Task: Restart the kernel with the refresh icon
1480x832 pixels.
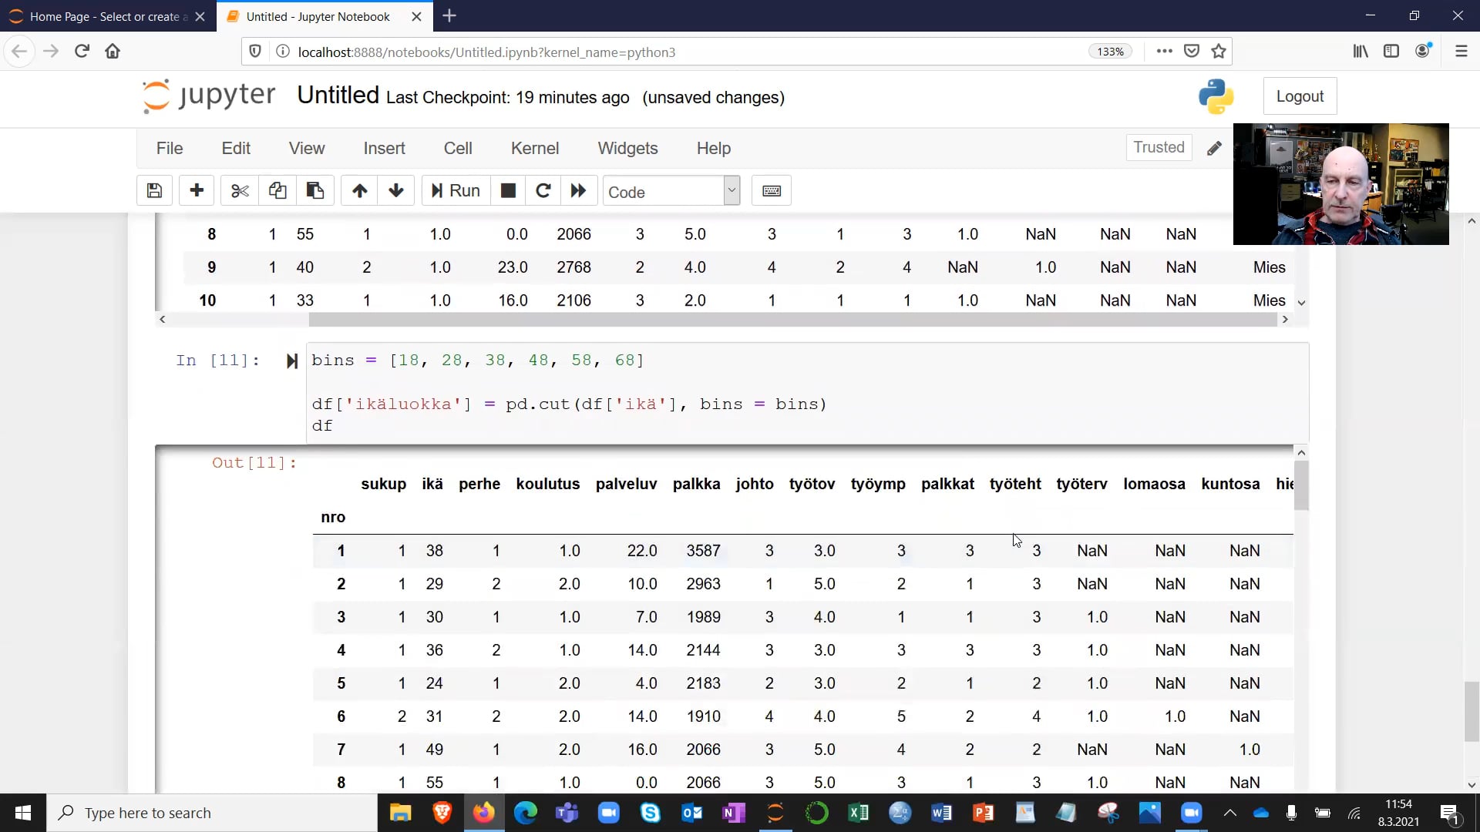Action: pyautogui.click(x=543, y=190)
